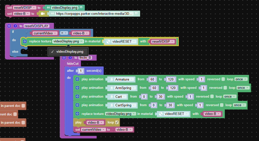Image resolution: width=259 pixels, height=141 pixels.
Task: Click Armature to value 120
Action: click(x=171, y=79)
